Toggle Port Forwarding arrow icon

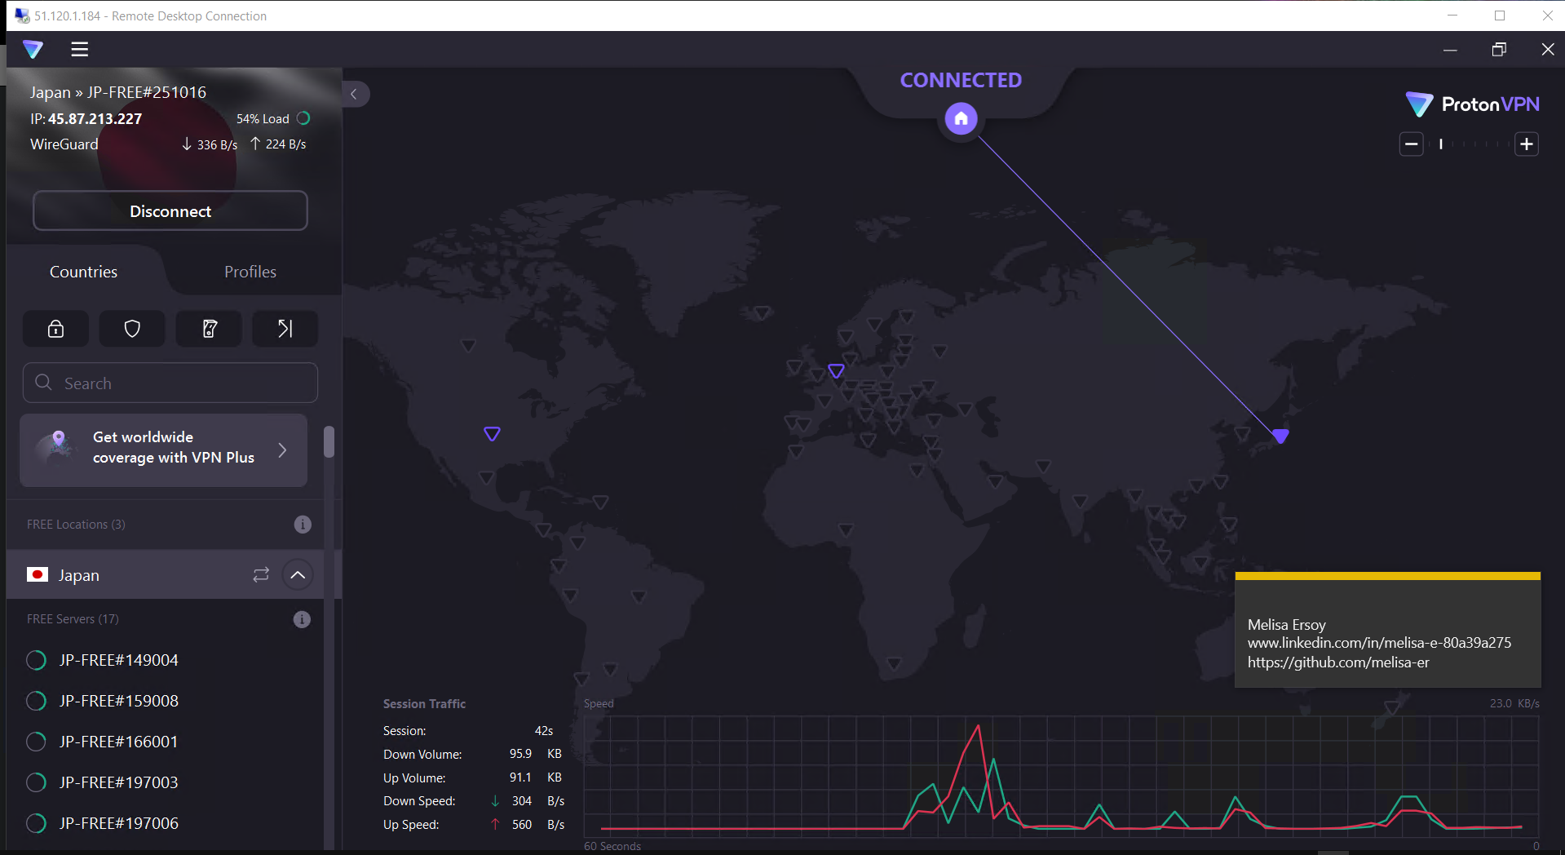point(285,329)
